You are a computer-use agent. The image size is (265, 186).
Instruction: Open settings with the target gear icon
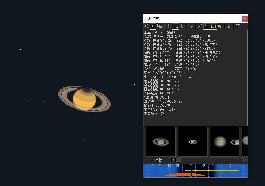coord(229,26)
